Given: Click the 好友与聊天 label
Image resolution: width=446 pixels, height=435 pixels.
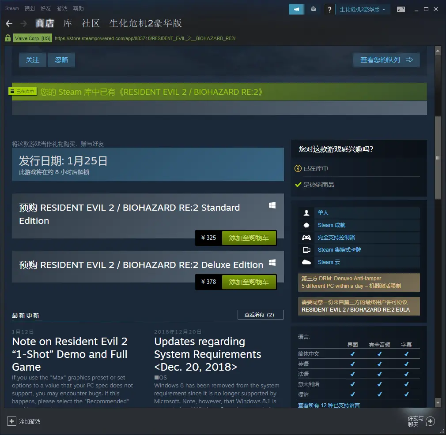Looking at the screenshot, I should [x=416, y=421].
